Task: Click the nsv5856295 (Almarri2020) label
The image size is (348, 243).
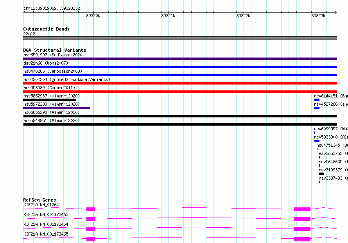Action: point(52,112)
